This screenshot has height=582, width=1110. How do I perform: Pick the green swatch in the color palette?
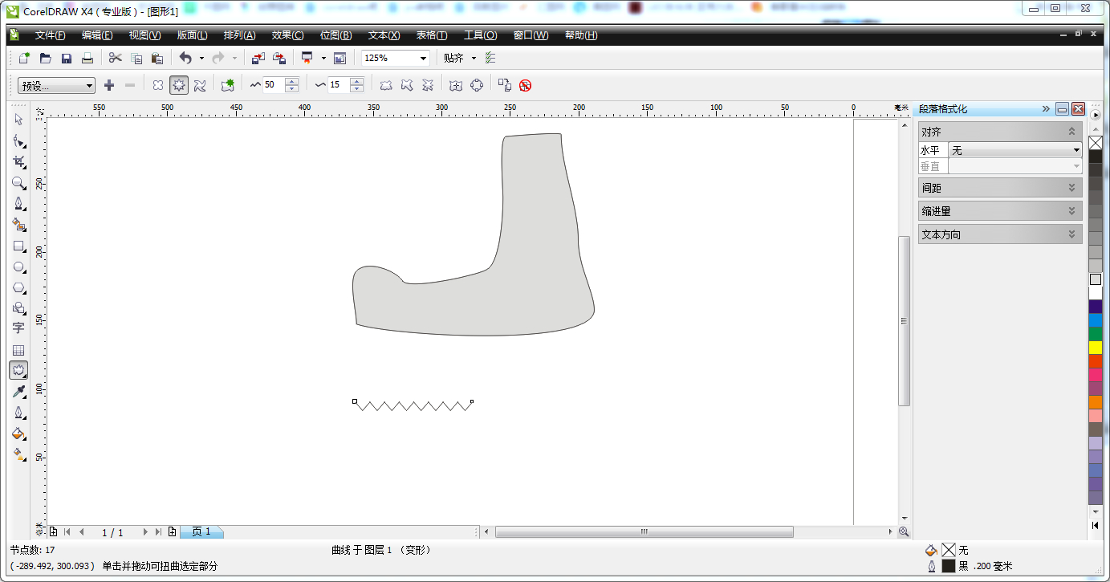pyautogui.click(x=1096, y=334)
